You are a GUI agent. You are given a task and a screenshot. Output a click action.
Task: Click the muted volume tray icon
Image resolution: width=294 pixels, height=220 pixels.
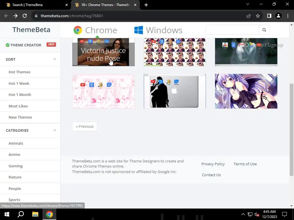[x=257, y=214]
